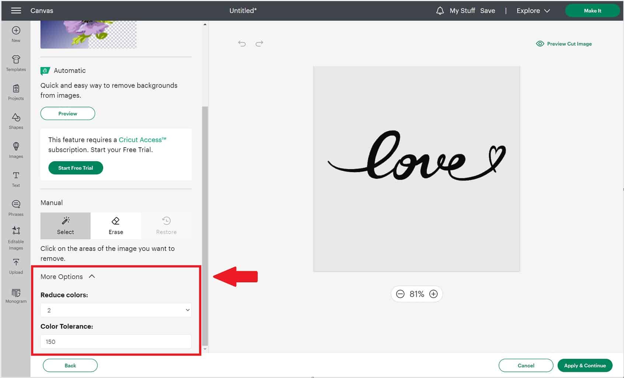Click inside the Color Tolerance field

coord(116,342)
